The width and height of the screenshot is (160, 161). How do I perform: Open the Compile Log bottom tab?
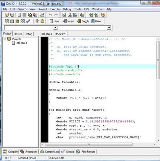(x=49, y=152)
